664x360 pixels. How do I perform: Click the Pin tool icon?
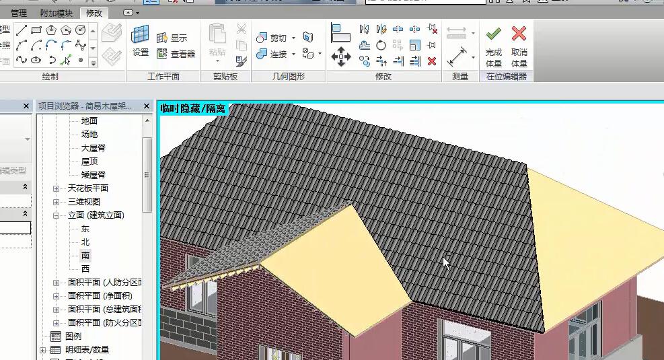point(432,45)
